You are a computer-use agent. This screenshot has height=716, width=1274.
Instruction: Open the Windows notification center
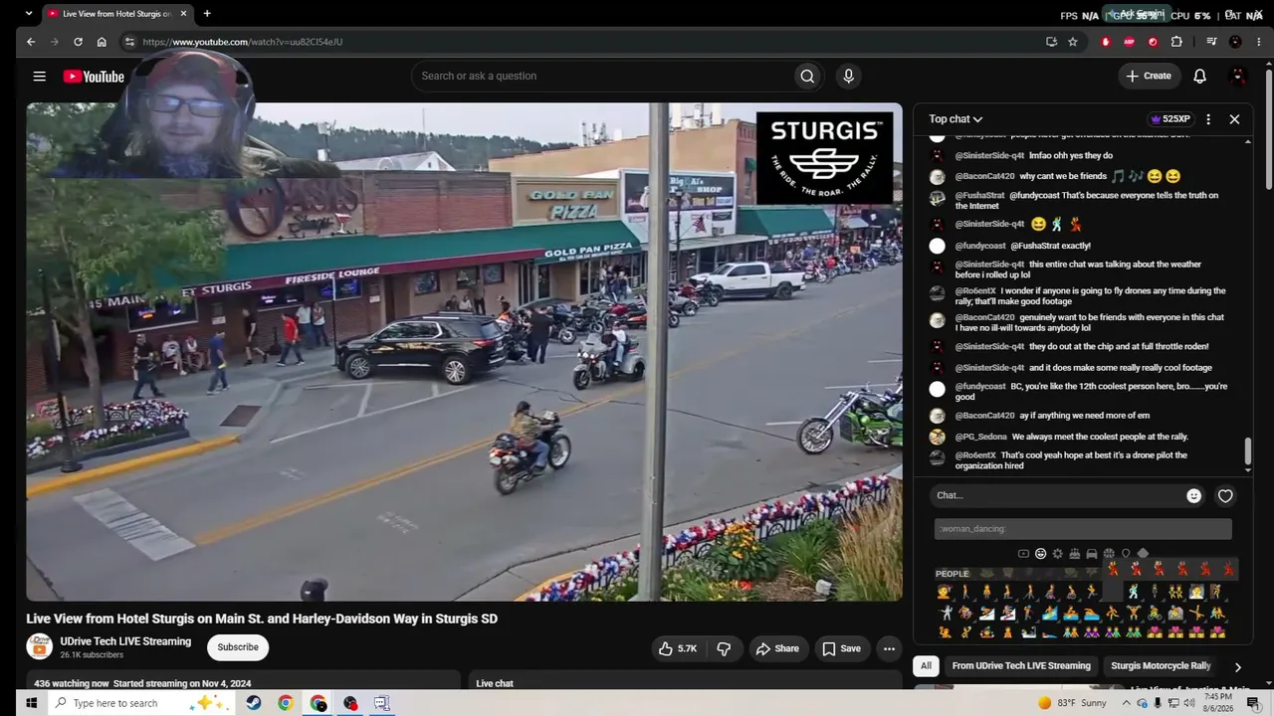pyautogui.click(x=1254, y=703)
